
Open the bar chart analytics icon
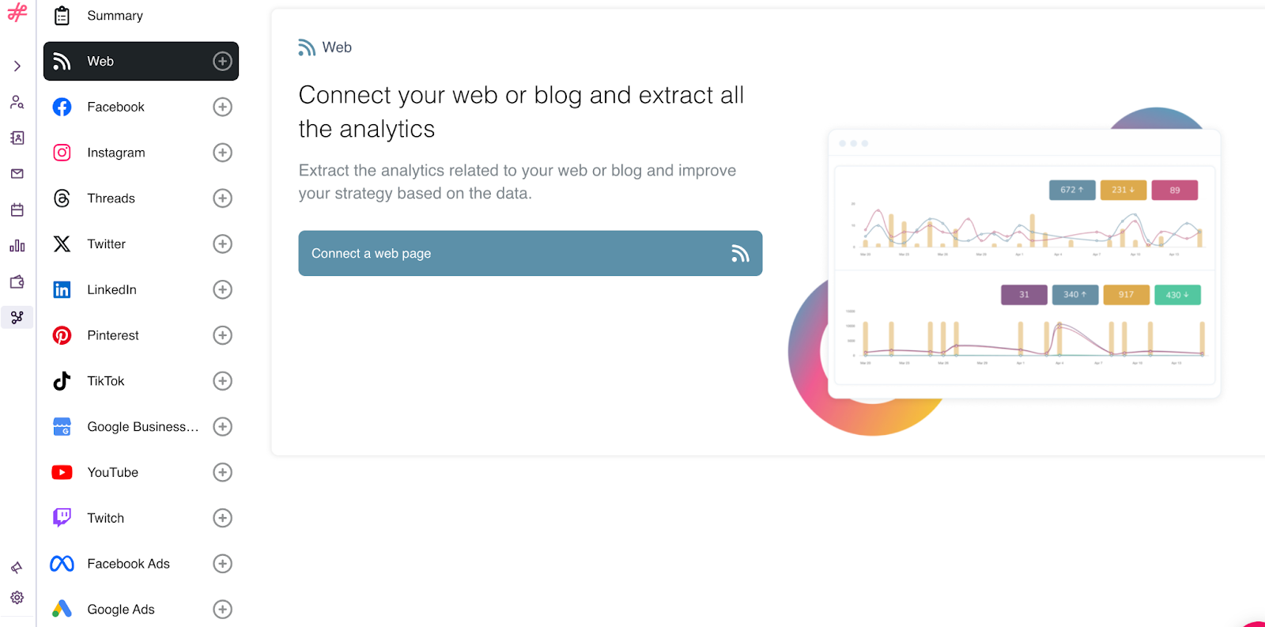pos(17,246)
